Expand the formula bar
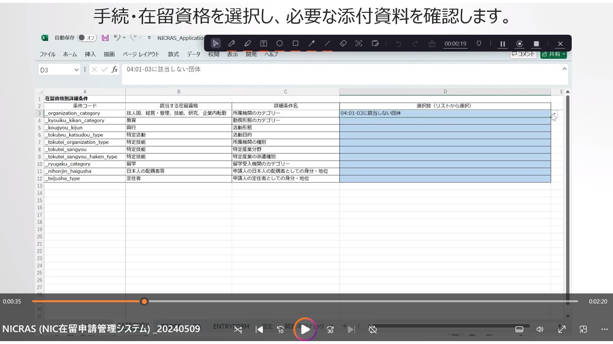Viewport: 613px width, 344px height. tap(564, 69)
